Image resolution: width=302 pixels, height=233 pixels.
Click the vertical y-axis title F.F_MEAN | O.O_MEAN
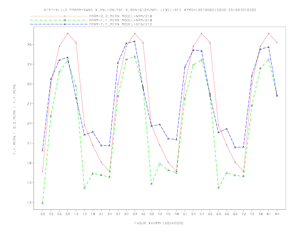click(x=14, y=120)
